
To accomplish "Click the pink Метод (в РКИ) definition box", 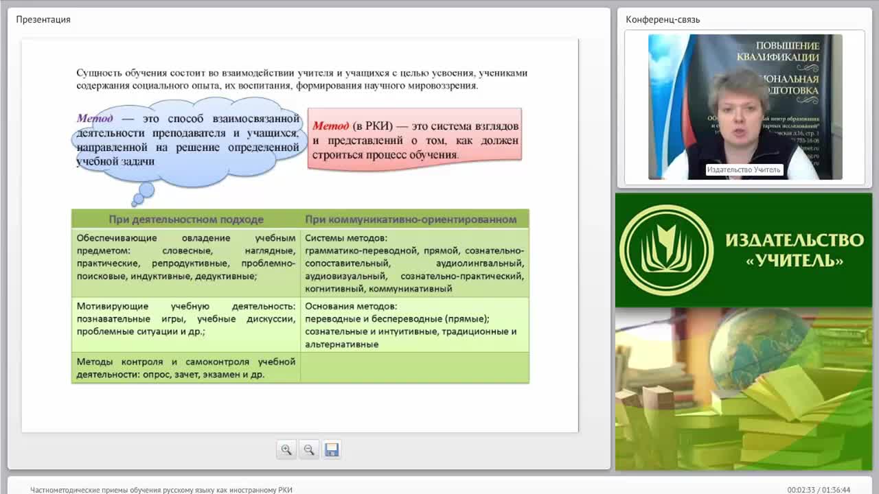I will pyautogui.click(x=415, y=139).
